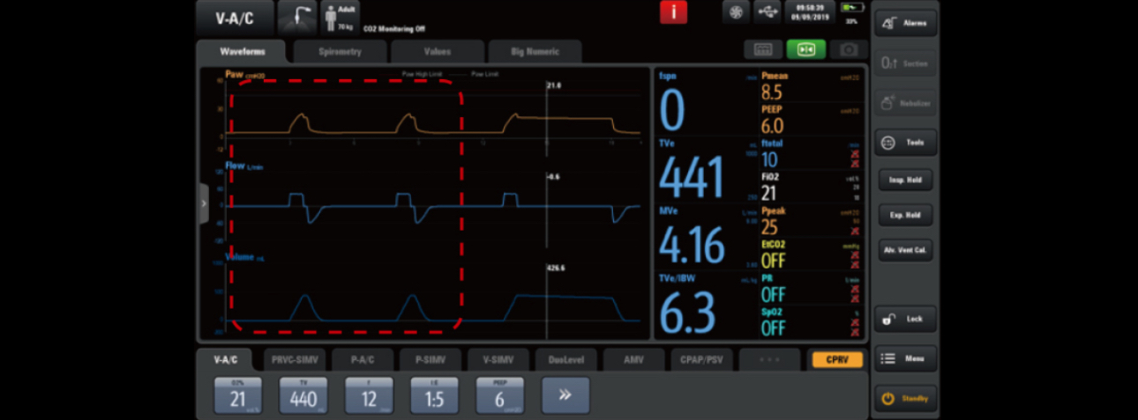The width and height of the screenshot is (1138, 420).
Task: Capture screen with the camera icon
Action: coord(849,49)
